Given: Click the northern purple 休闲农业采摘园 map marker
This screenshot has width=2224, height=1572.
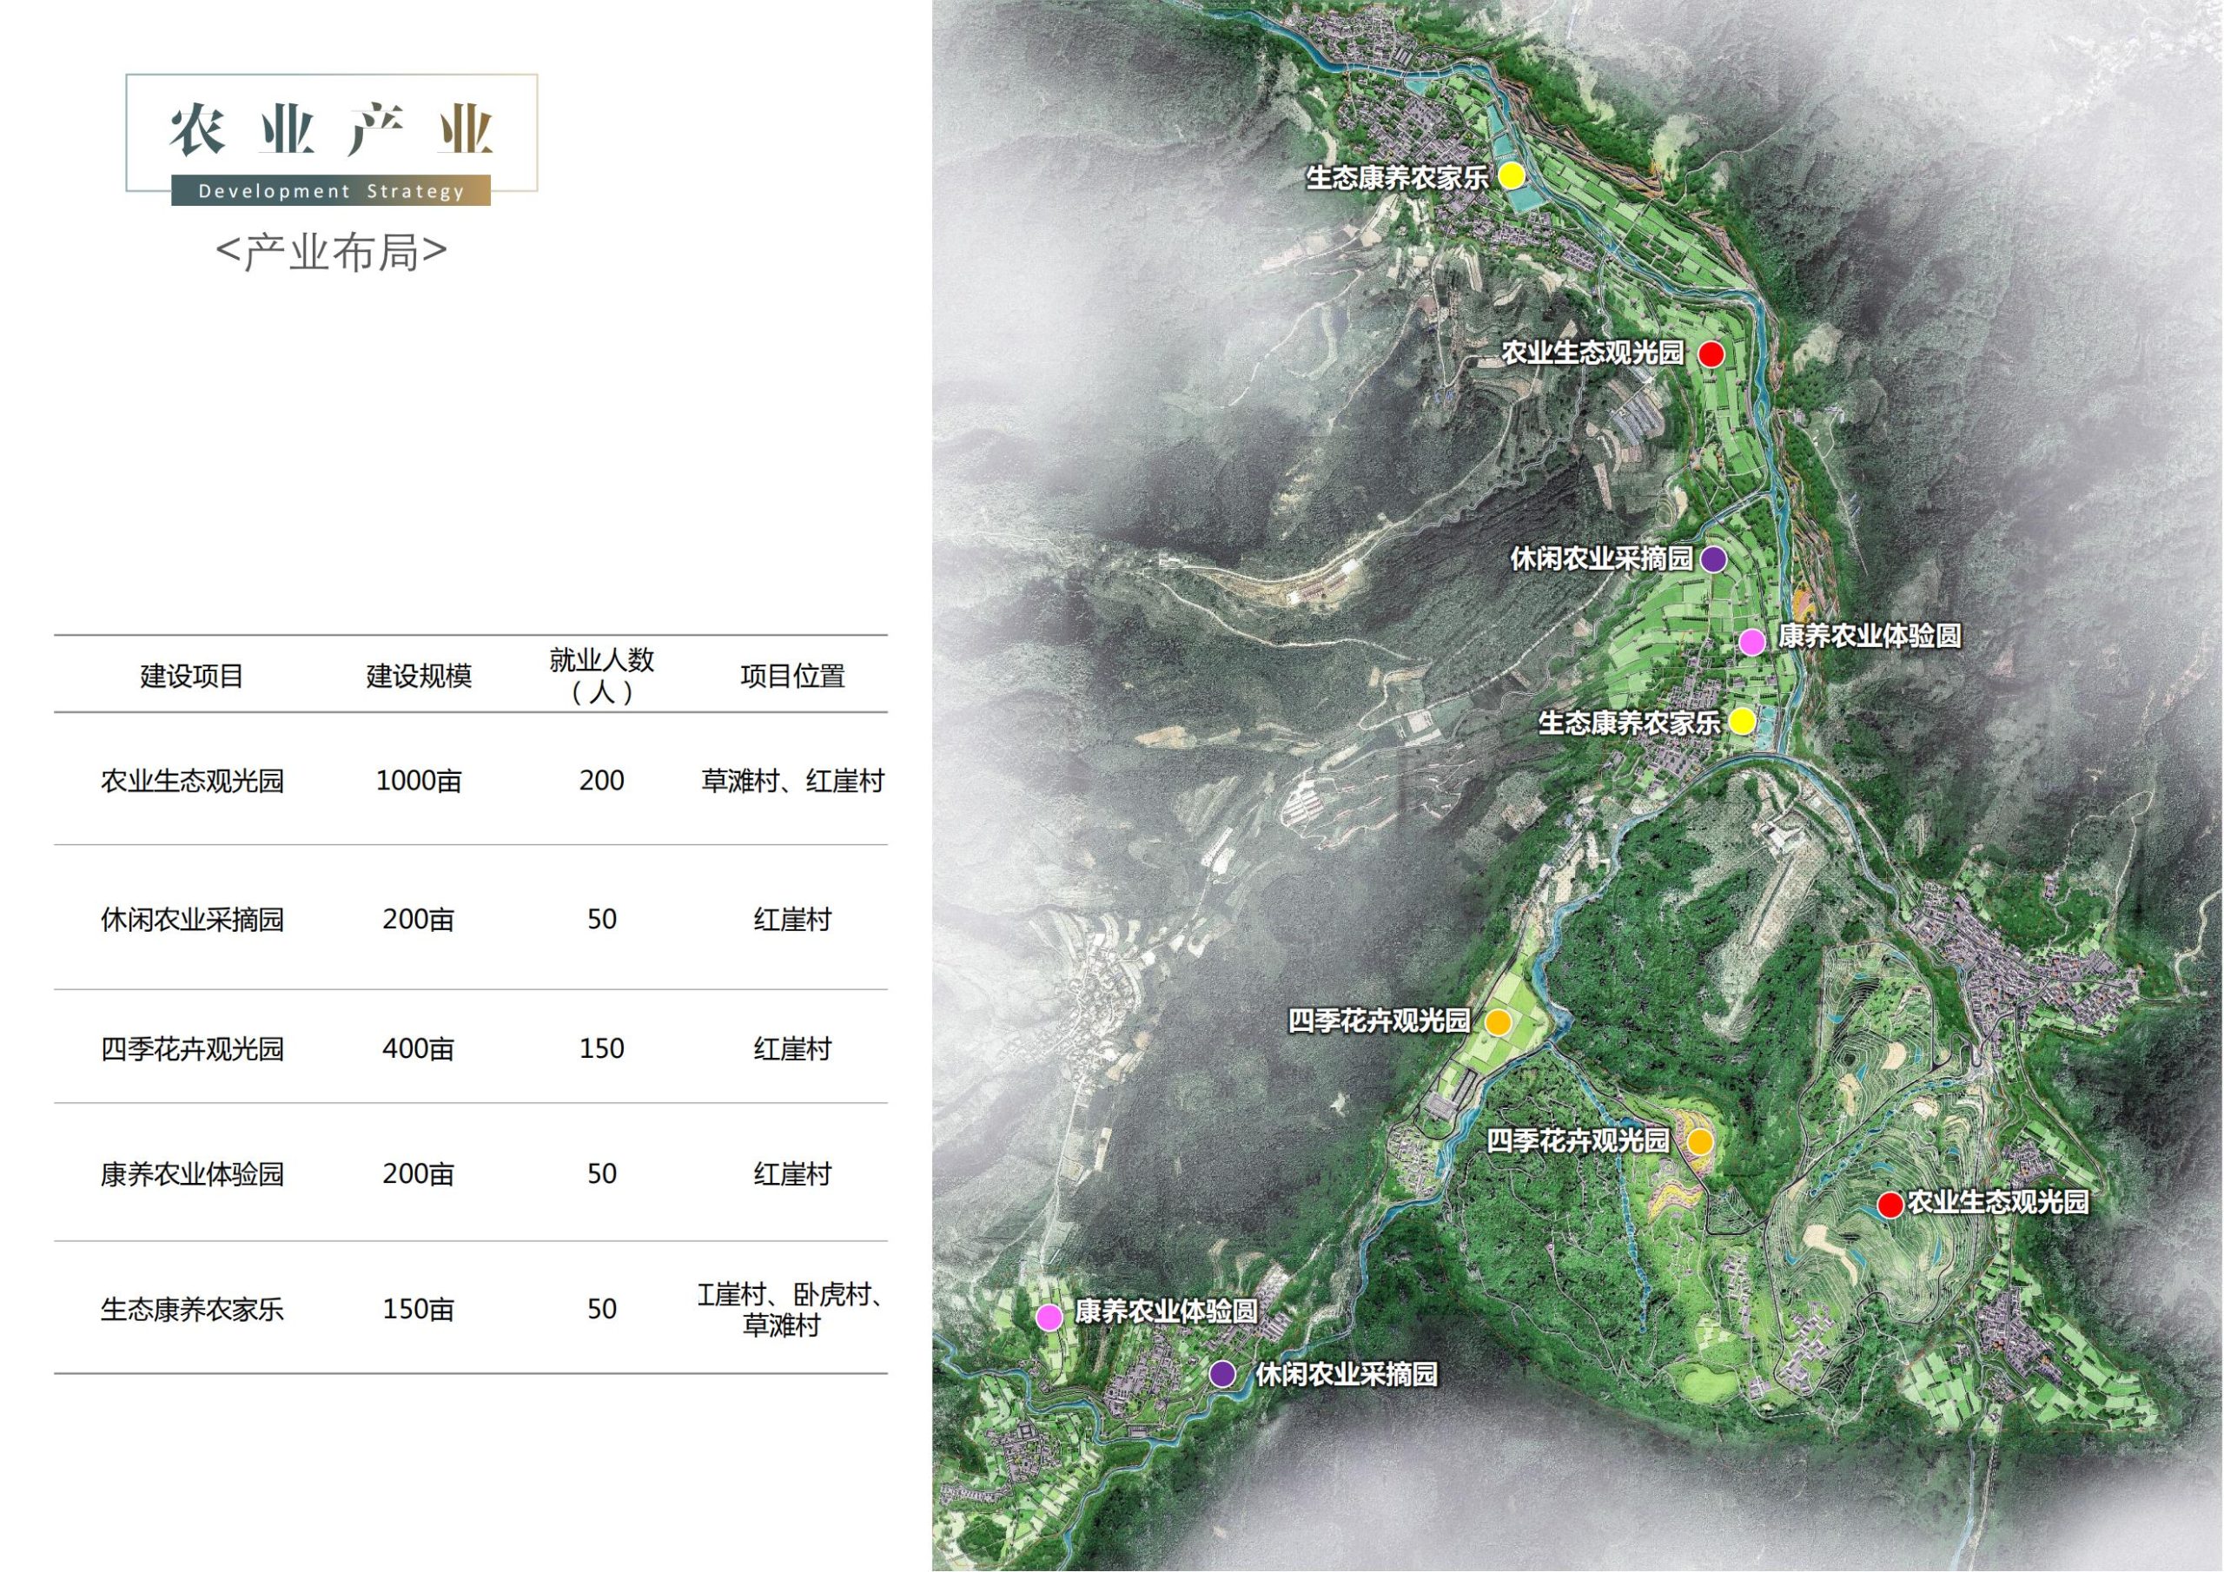Looking at the screenshot, I should point(1713,558).
